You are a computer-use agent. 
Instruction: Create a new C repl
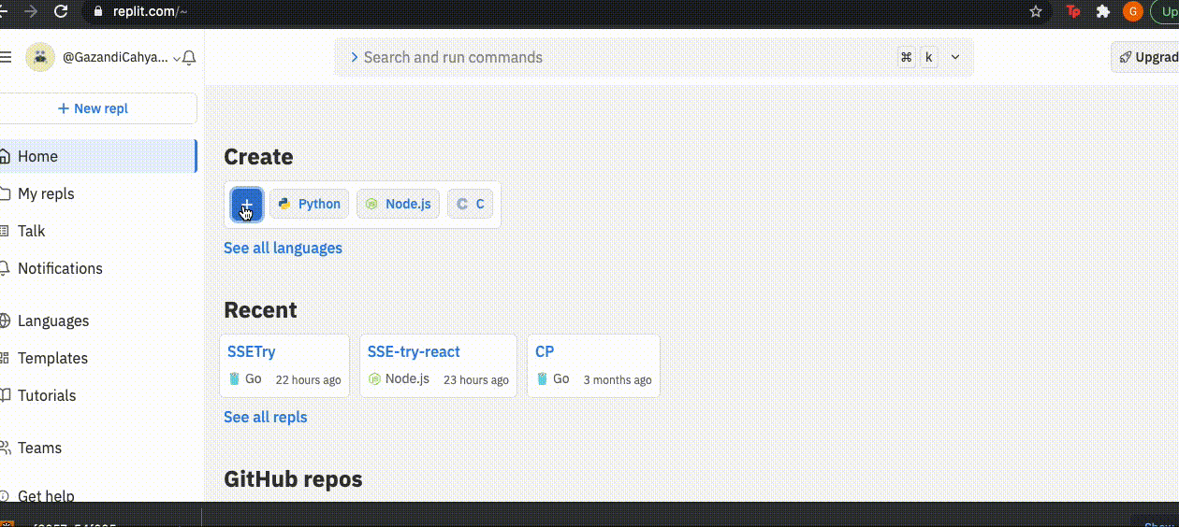(x=471, y=204)
